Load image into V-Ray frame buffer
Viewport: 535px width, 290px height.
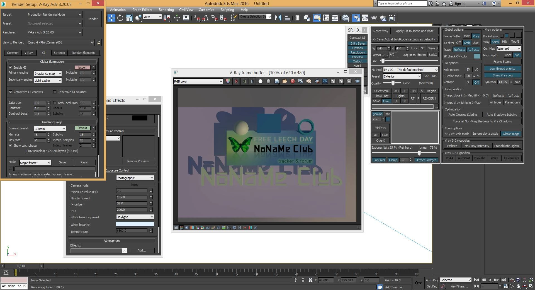(284, 81)
